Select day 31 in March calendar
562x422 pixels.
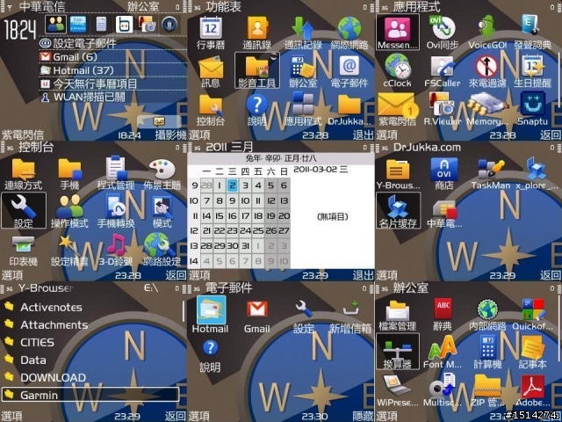(245, 246)
